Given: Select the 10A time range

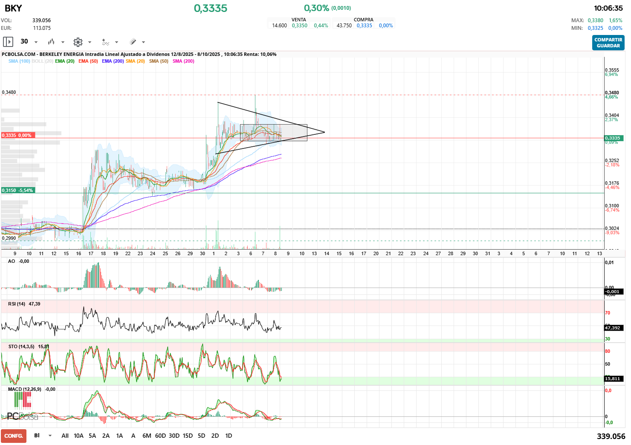Looking at the screenshot, I should pos(78,436).
